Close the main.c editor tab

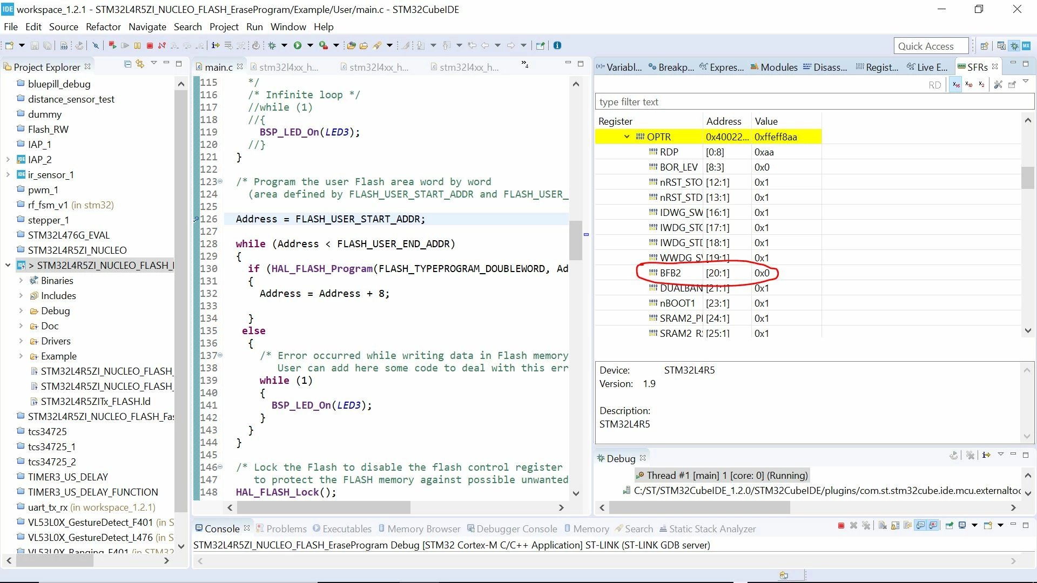pyautogui.click(x=240, y=66)
